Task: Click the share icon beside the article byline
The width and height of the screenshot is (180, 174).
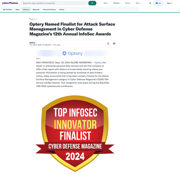Action: [x=108, y=43]
